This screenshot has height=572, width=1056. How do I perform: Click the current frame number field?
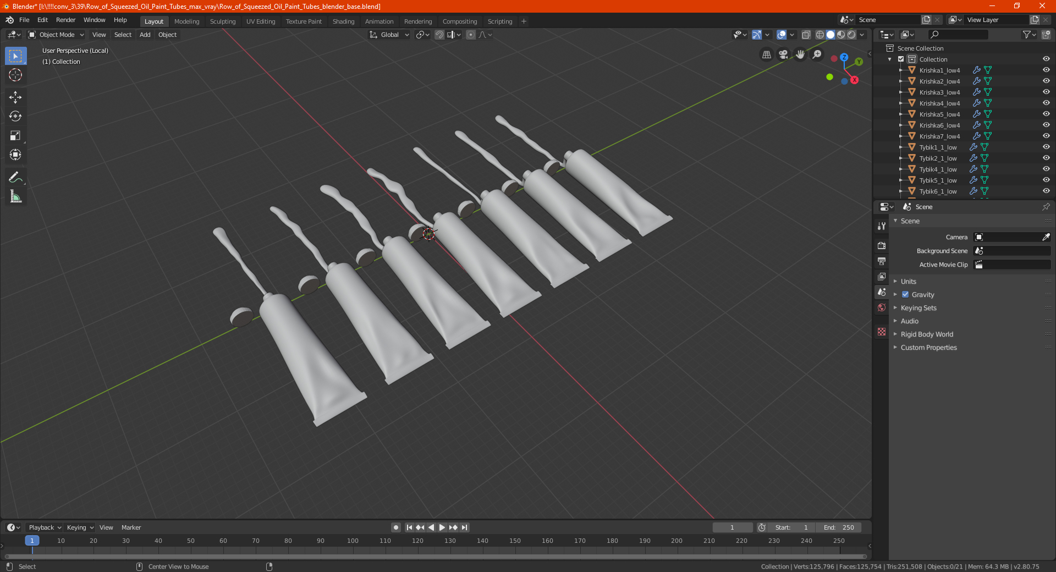pyautogui.click(x=732, y=527)
